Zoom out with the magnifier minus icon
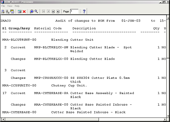170x122 pixels. pos(36,11)
